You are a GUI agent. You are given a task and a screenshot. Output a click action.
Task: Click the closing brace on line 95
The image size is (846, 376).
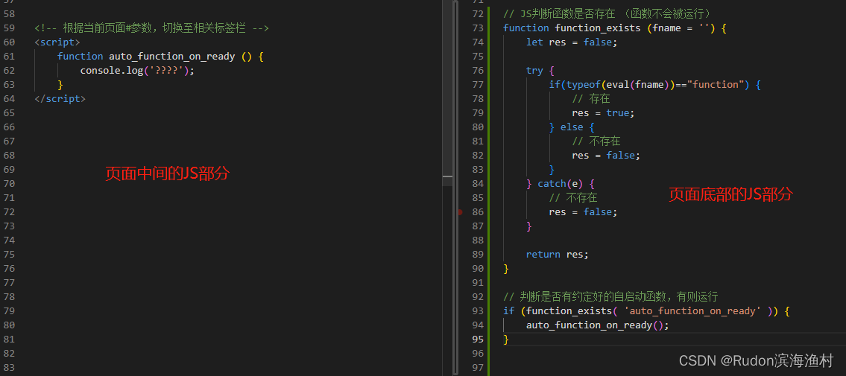[505, 340]
